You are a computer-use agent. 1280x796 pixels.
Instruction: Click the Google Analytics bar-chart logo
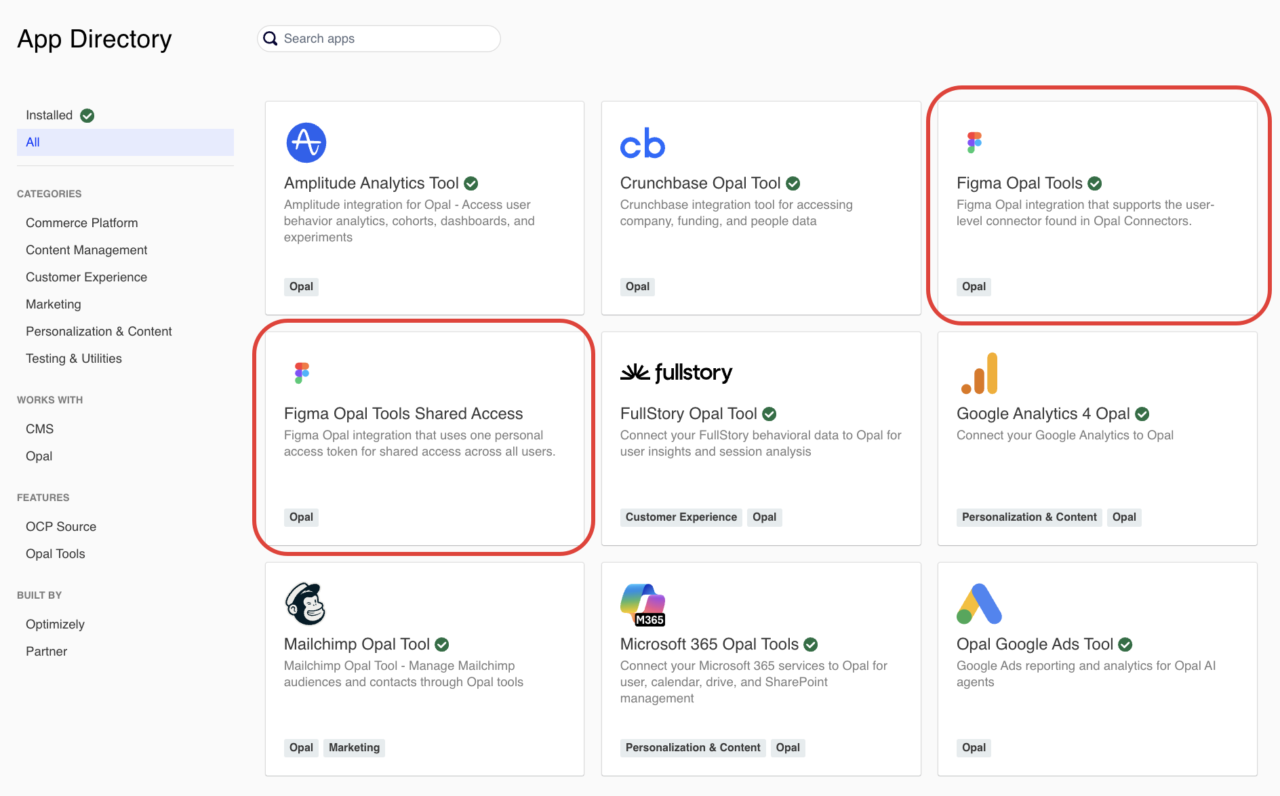[x=979, y=373]
